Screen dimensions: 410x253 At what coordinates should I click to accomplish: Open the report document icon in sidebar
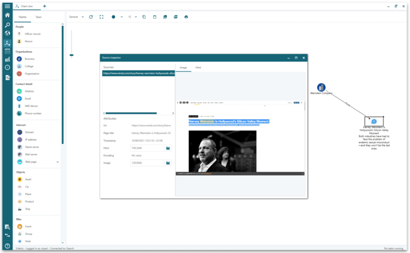point(7,78)
